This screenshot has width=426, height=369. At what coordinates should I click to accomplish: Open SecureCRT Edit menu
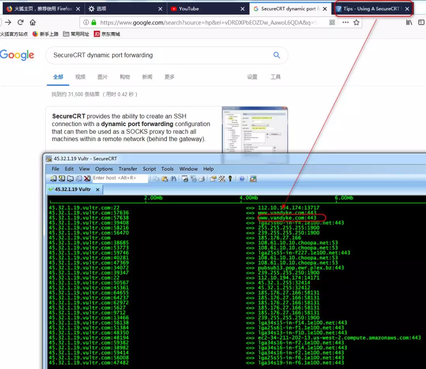coord(69,169)
